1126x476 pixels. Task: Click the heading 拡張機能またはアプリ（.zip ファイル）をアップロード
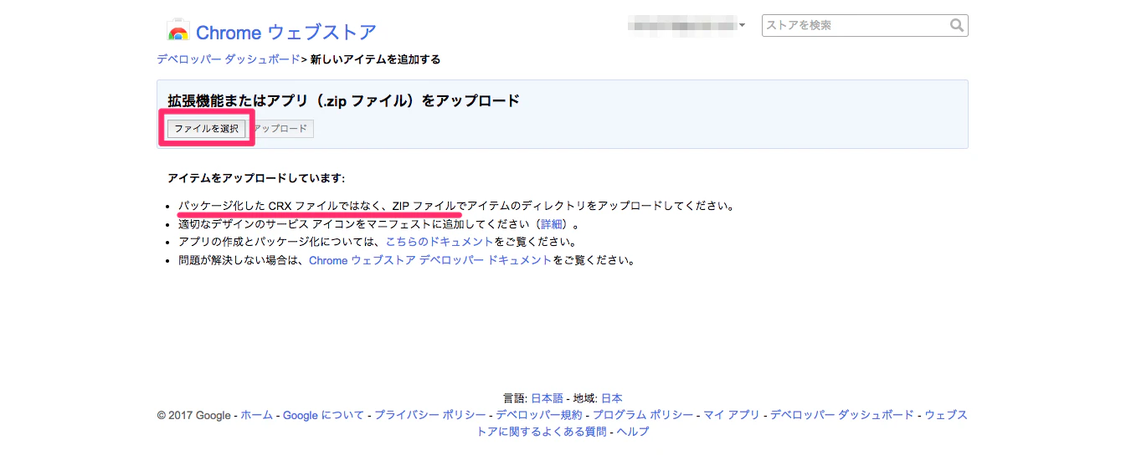click(x=343, y=101)
